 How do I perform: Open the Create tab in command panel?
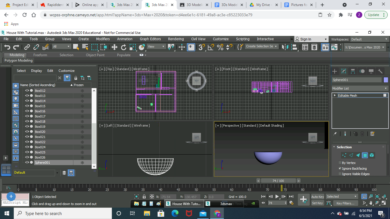click(335, 71)
